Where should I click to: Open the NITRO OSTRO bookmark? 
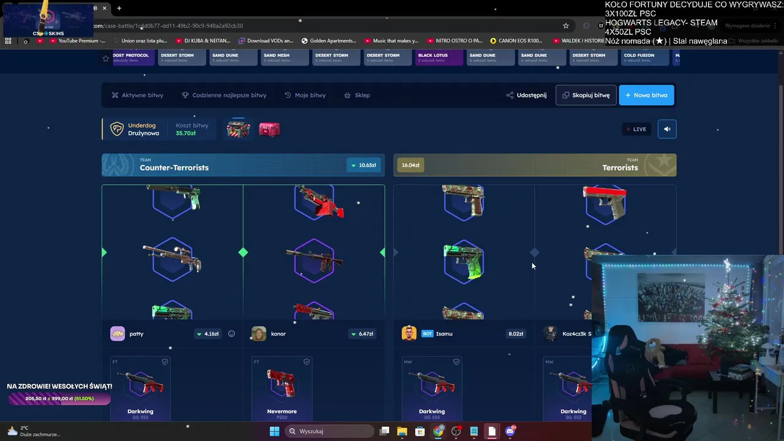(x=455, y=41)
